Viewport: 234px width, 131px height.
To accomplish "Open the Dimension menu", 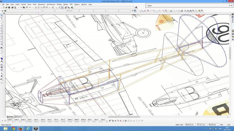I will (x=42, y=4).
